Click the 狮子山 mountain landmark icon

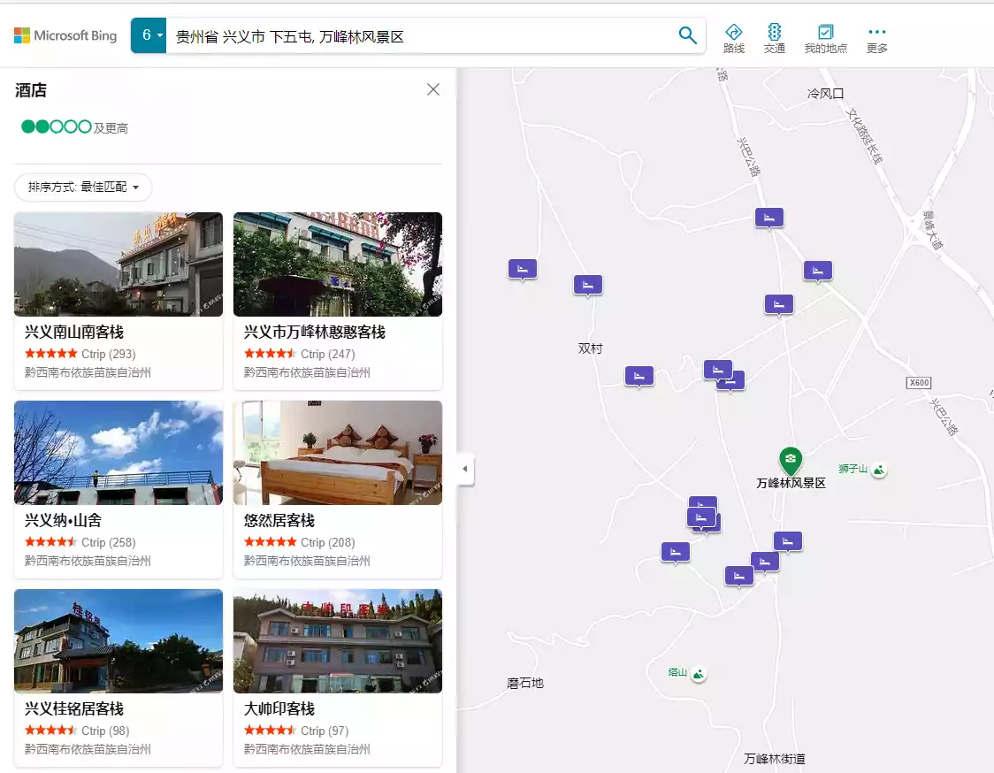pyautogui.click(x=878, y=470)
